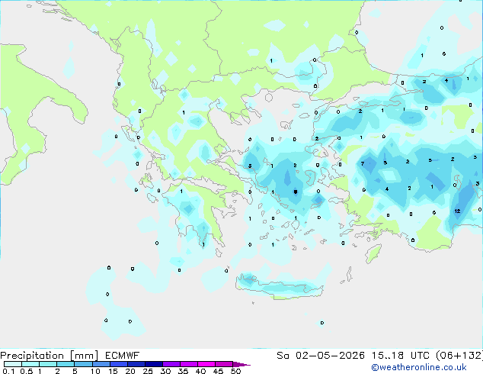Click the 'ECMWF' model label
Viewport: 483px width, 374px height.
[123, 356]
